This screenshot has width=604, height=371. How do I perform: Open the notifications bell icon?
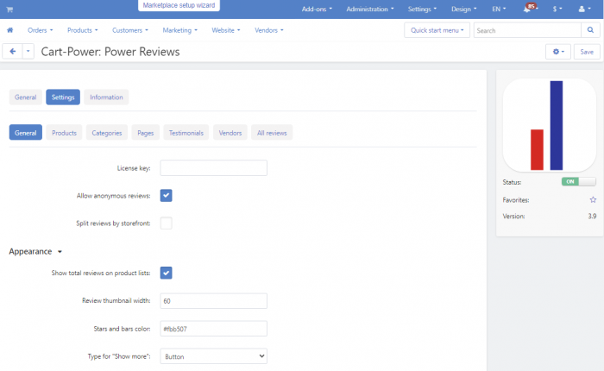coord(527,9)
